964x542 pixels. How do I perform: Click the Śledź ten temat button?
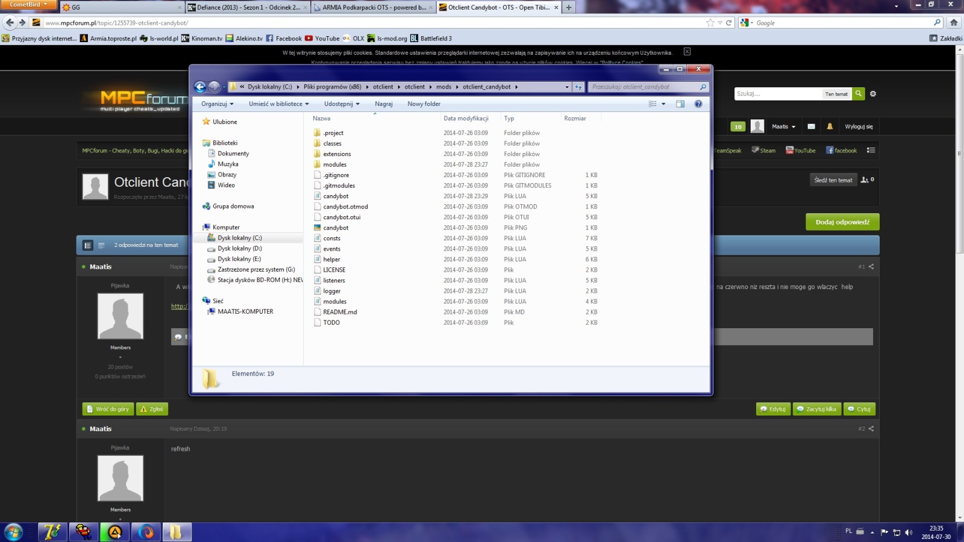[833, 180]
